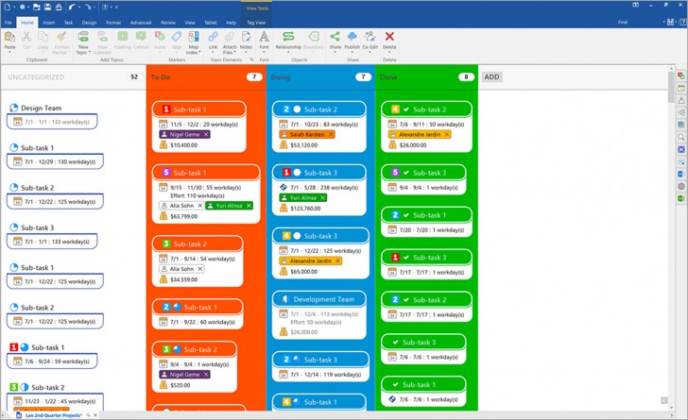Click the Print icon in quick access toolbar

click(x=59, y=7)
